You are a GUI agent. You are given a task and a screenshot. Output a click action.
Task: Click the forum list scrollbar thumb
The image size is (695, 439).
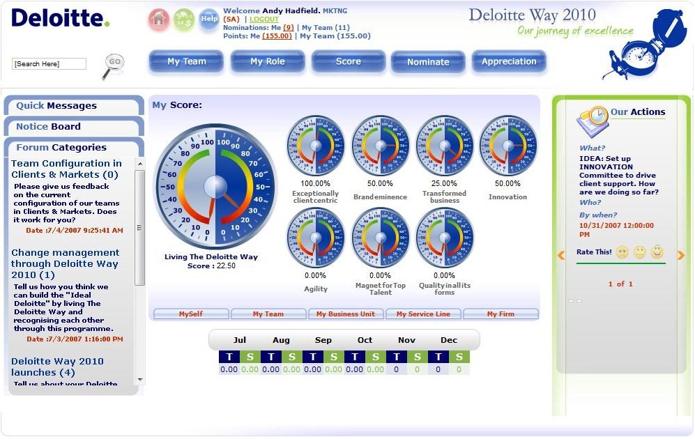pos(140,228)
